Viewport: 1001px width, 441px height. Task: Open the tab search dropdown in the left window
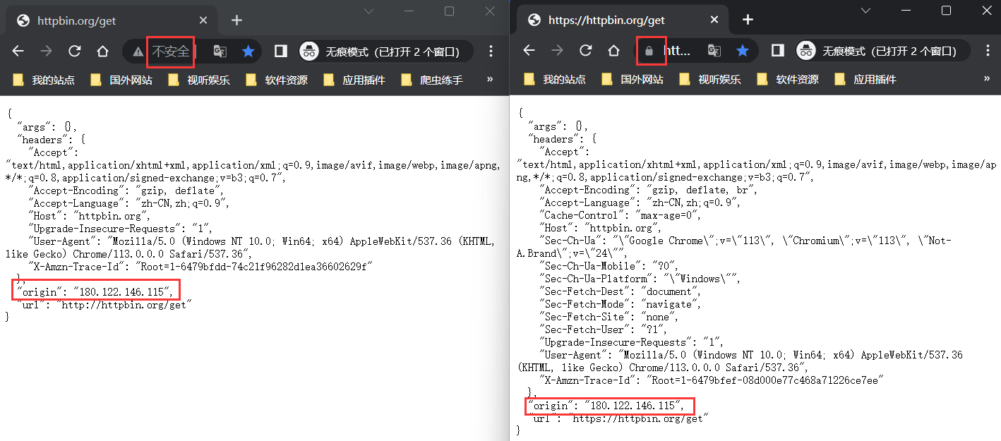click(x=368, y=11)
